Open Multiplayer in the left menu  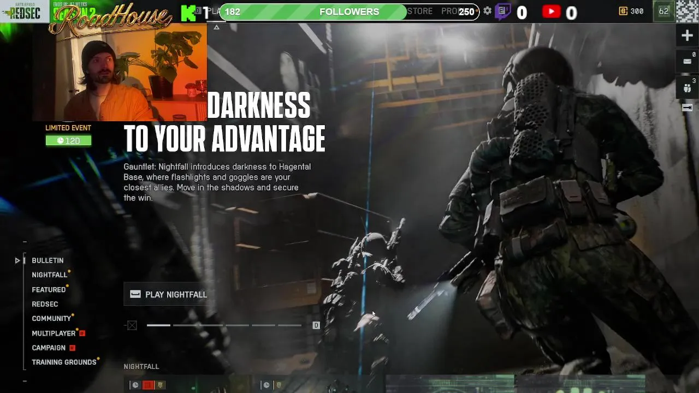coord(54,334)
